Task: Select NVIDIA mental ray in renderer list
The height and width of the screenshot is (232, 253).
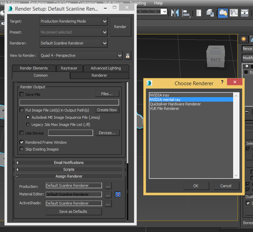Action: 191,100
